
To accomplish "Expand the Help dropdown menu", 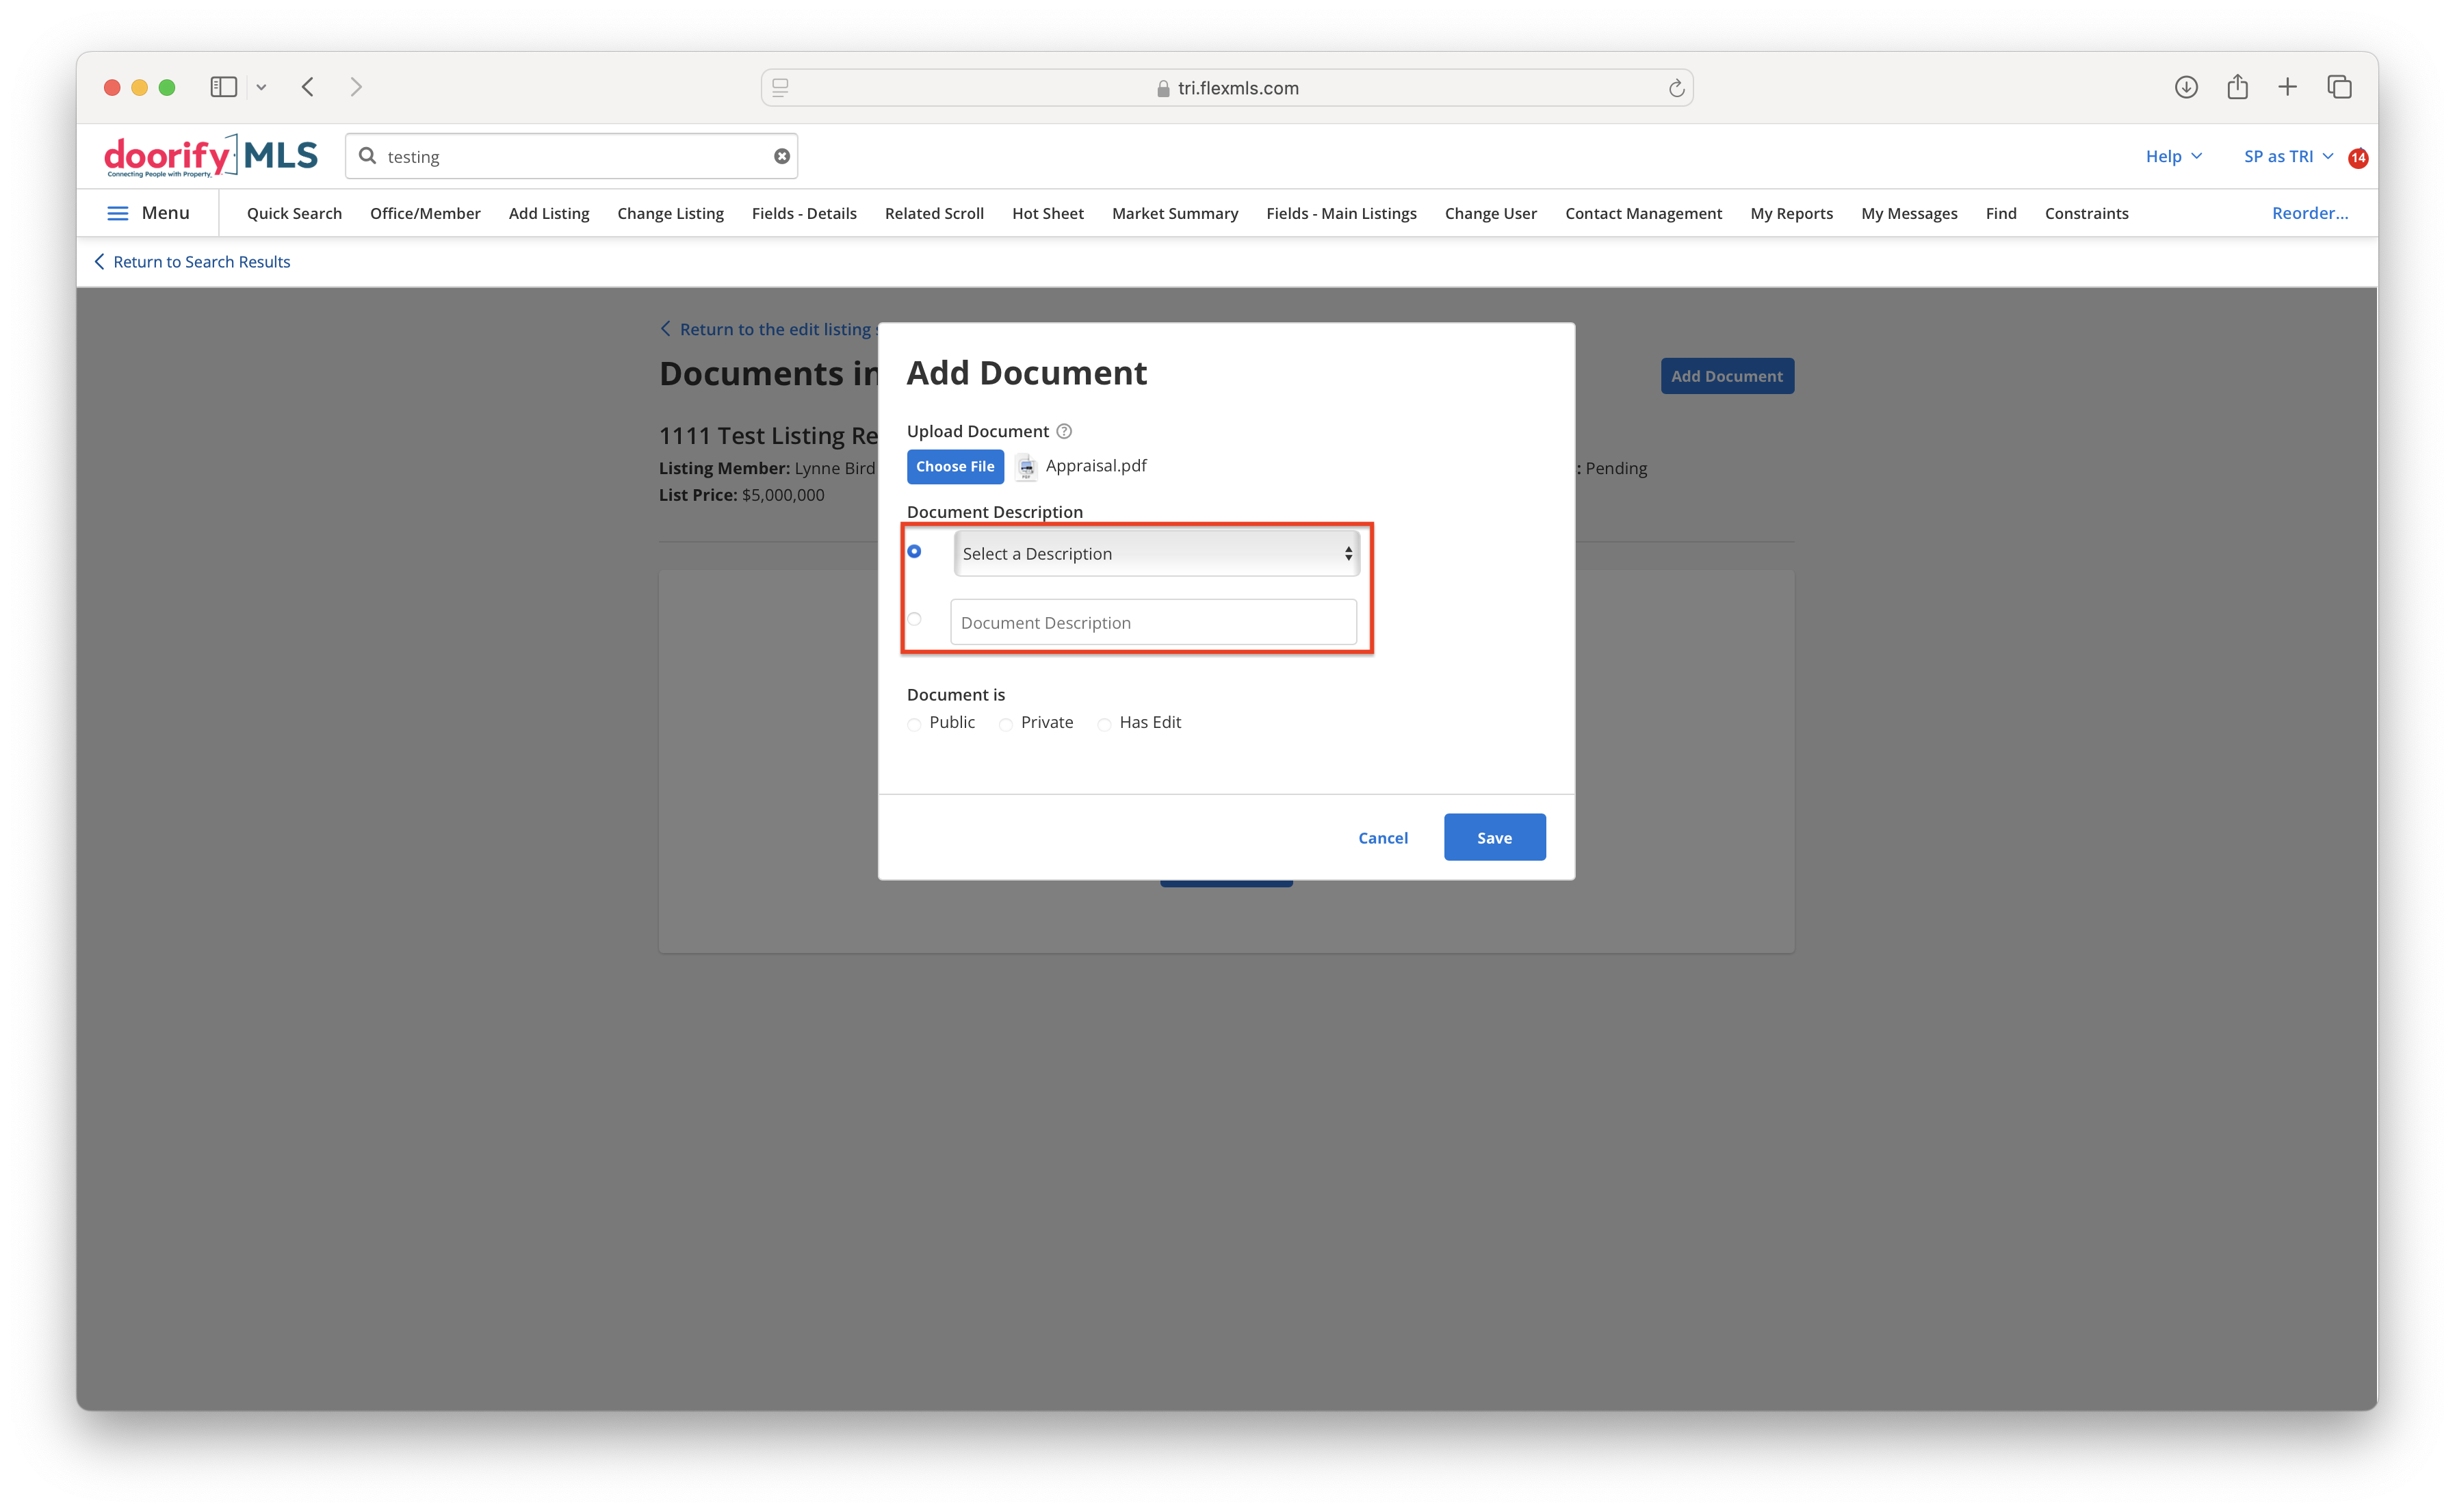I will (2174, 156).
